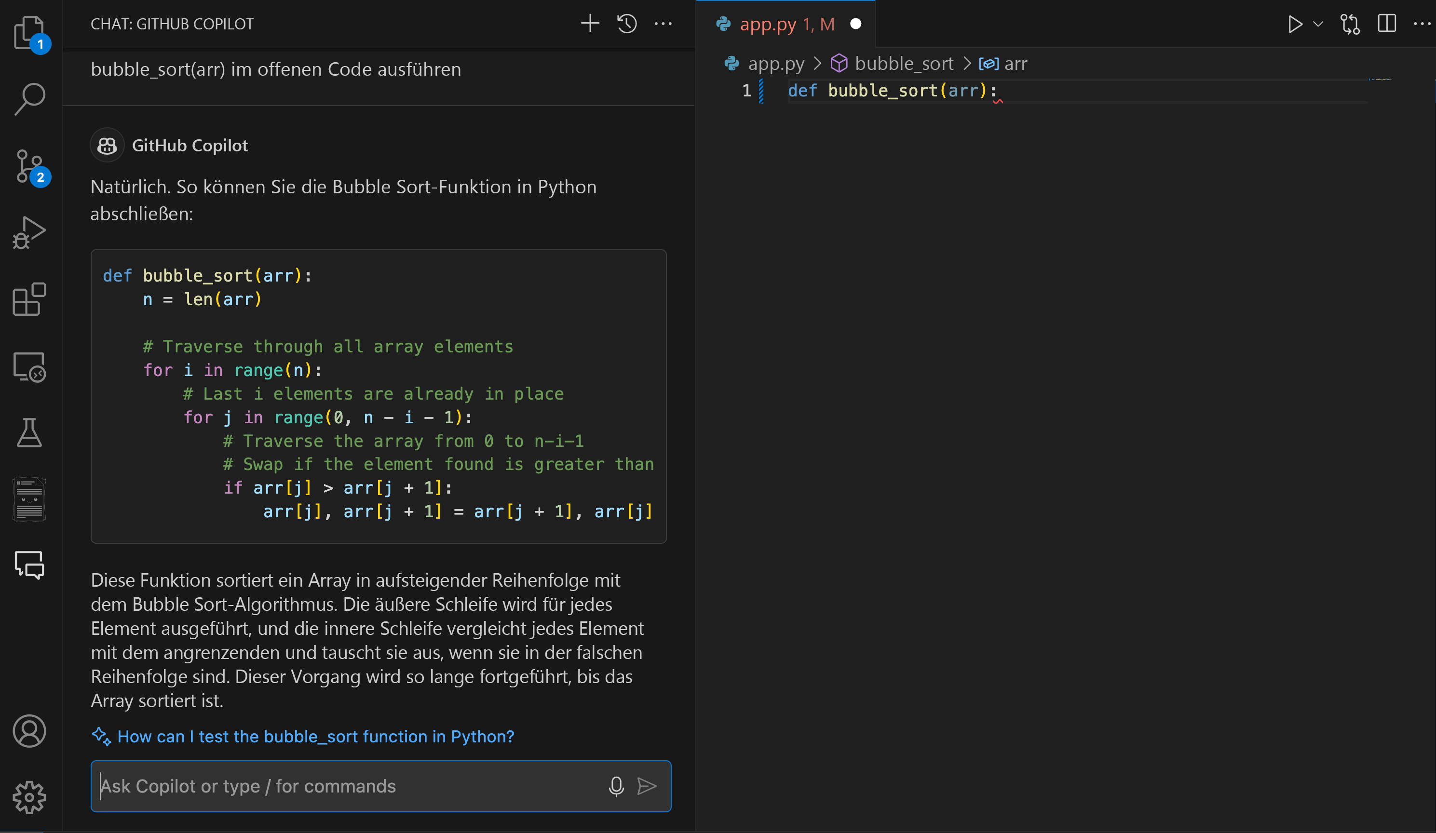Open Source Control view with 2 changes
This screenshot has height=833, width=1436.
pyautogui.click(x=29, y=166)
